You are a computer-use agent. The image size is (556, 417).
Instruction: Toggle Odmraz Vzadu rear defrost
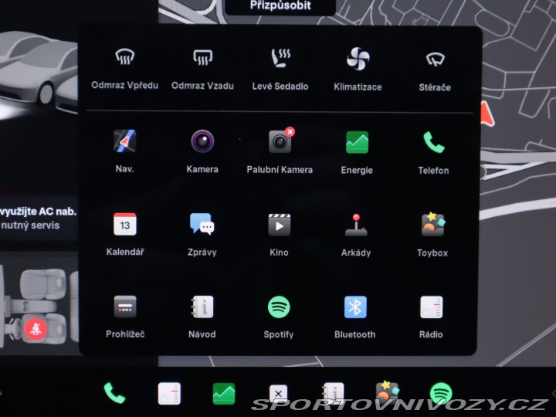pos(202,59)
